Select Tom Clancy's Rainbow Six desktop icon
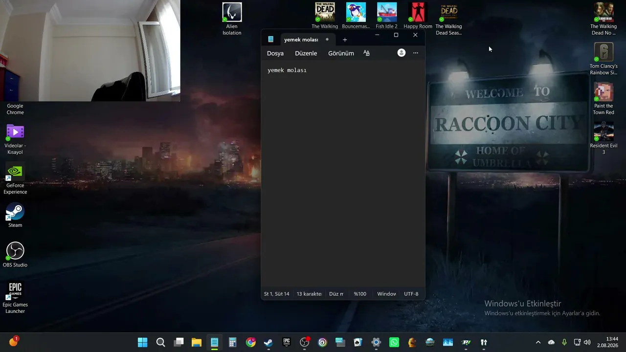The image size is (626, 352). (604, 59)
